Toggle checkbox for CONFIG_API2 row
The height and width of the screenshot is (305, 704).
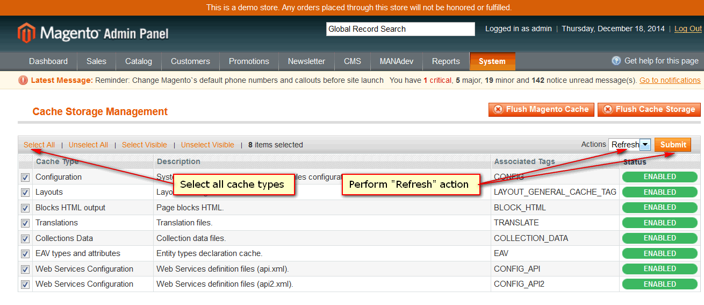(x=25, y=285)
